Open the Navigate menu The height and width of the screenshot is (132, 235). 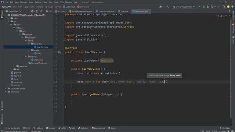23,2
